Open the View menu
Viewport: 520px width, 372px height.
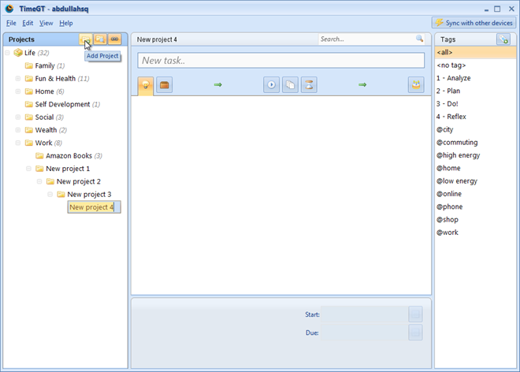coord(46,23)
